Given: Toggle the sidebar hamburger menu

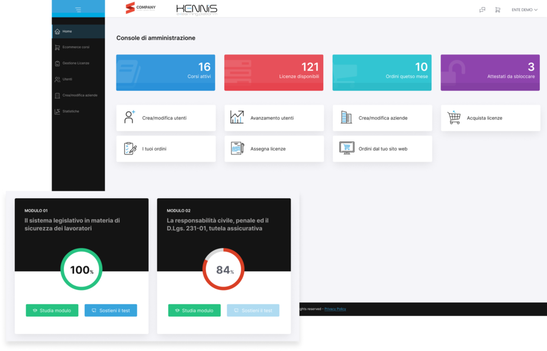Looking at the screenshot, I should click(78, 9).
